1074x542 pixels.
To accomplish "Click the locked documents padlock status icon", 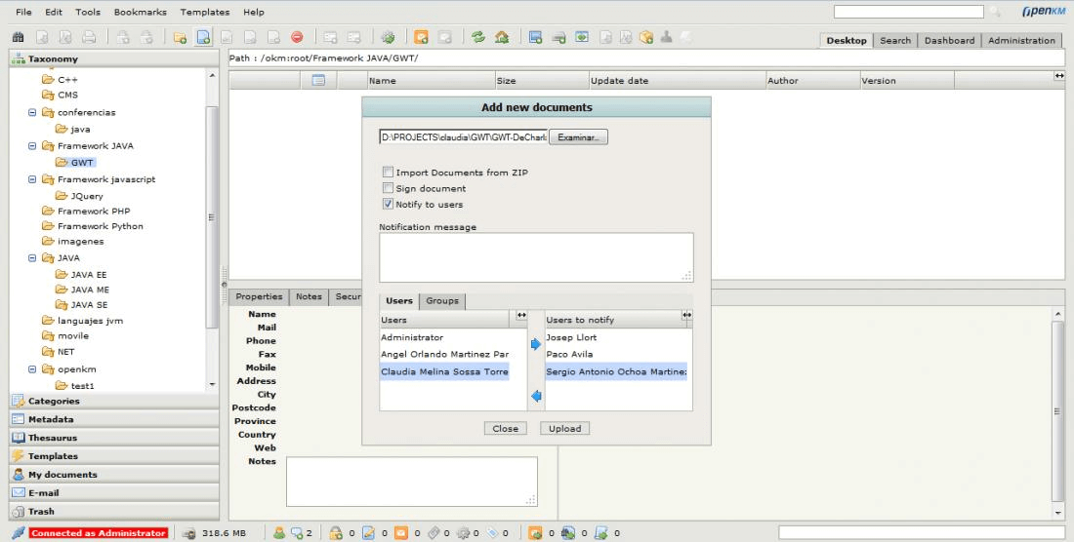I will click(x=336, y=533).
